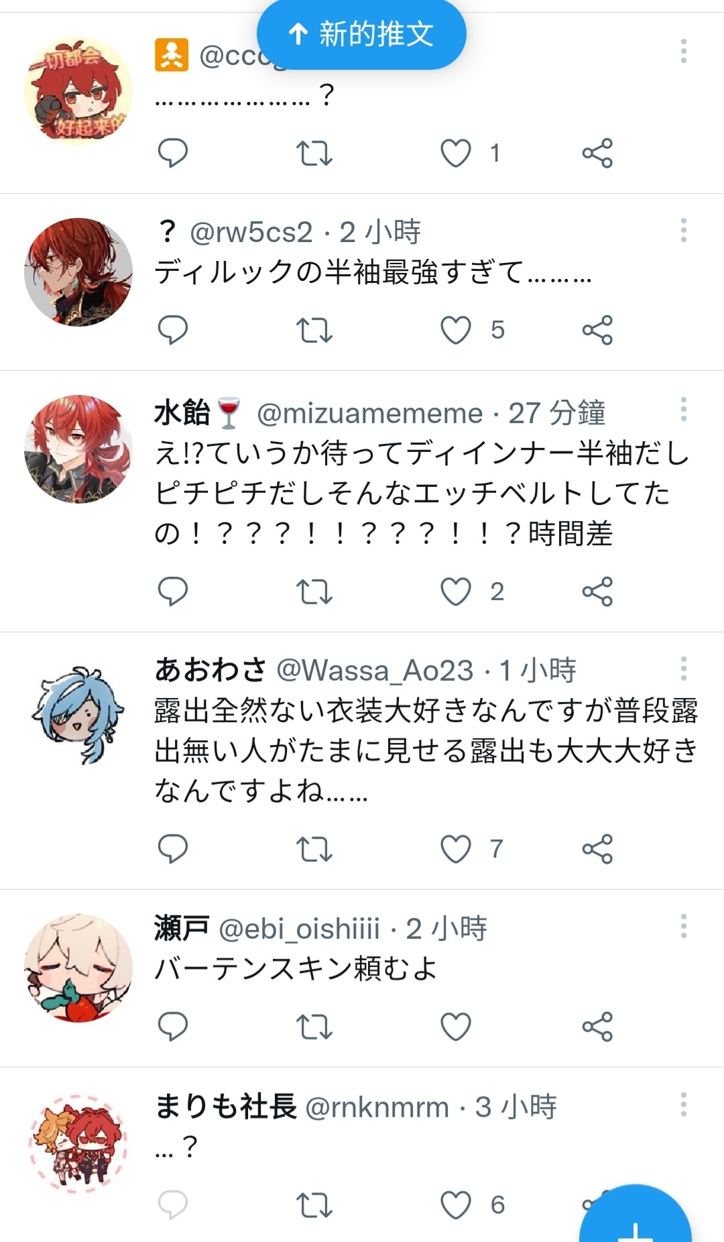Screen dimensions: 724x1242
Task: Open the @mizuamememe profile handle
Action: pyautogui.click(x=370, y=414)
